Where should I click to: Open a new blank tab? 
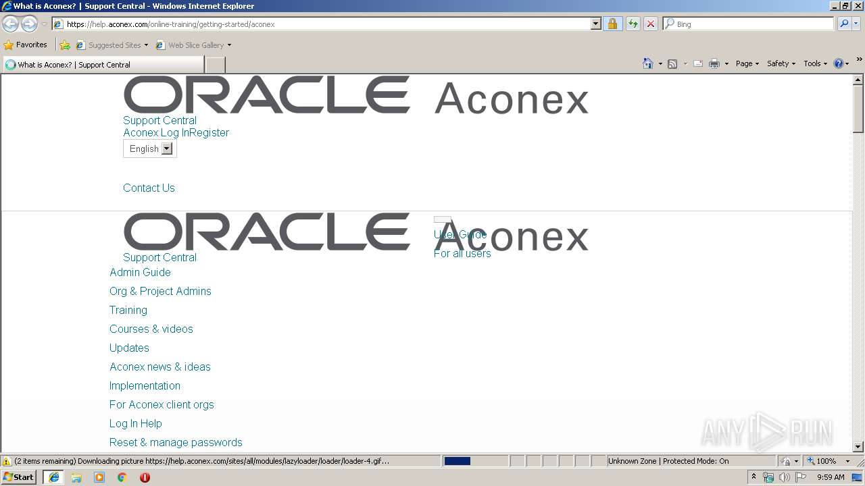click(x=215, y=65)
